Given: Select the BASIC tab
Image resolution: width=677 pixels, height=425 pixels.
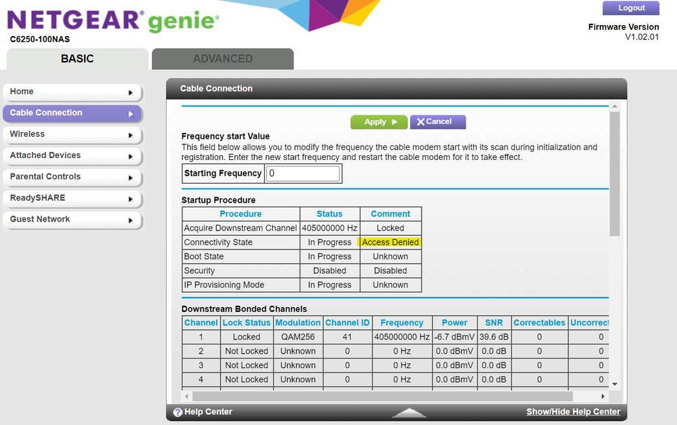Looking at the screenshot, I should [x=77, y=59].
